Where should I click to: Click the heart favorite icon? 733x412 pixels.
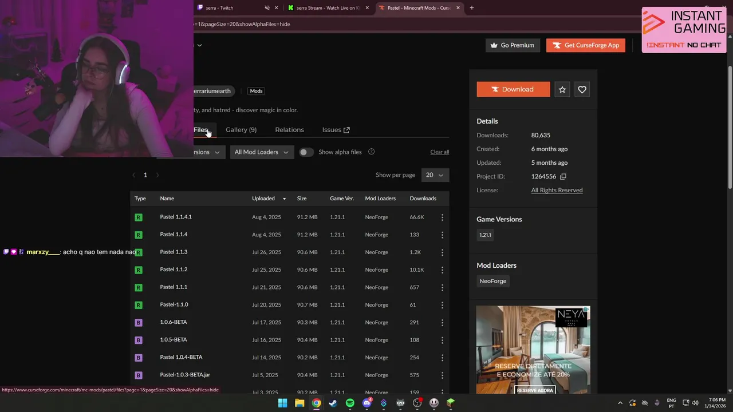tap(582, 89)
